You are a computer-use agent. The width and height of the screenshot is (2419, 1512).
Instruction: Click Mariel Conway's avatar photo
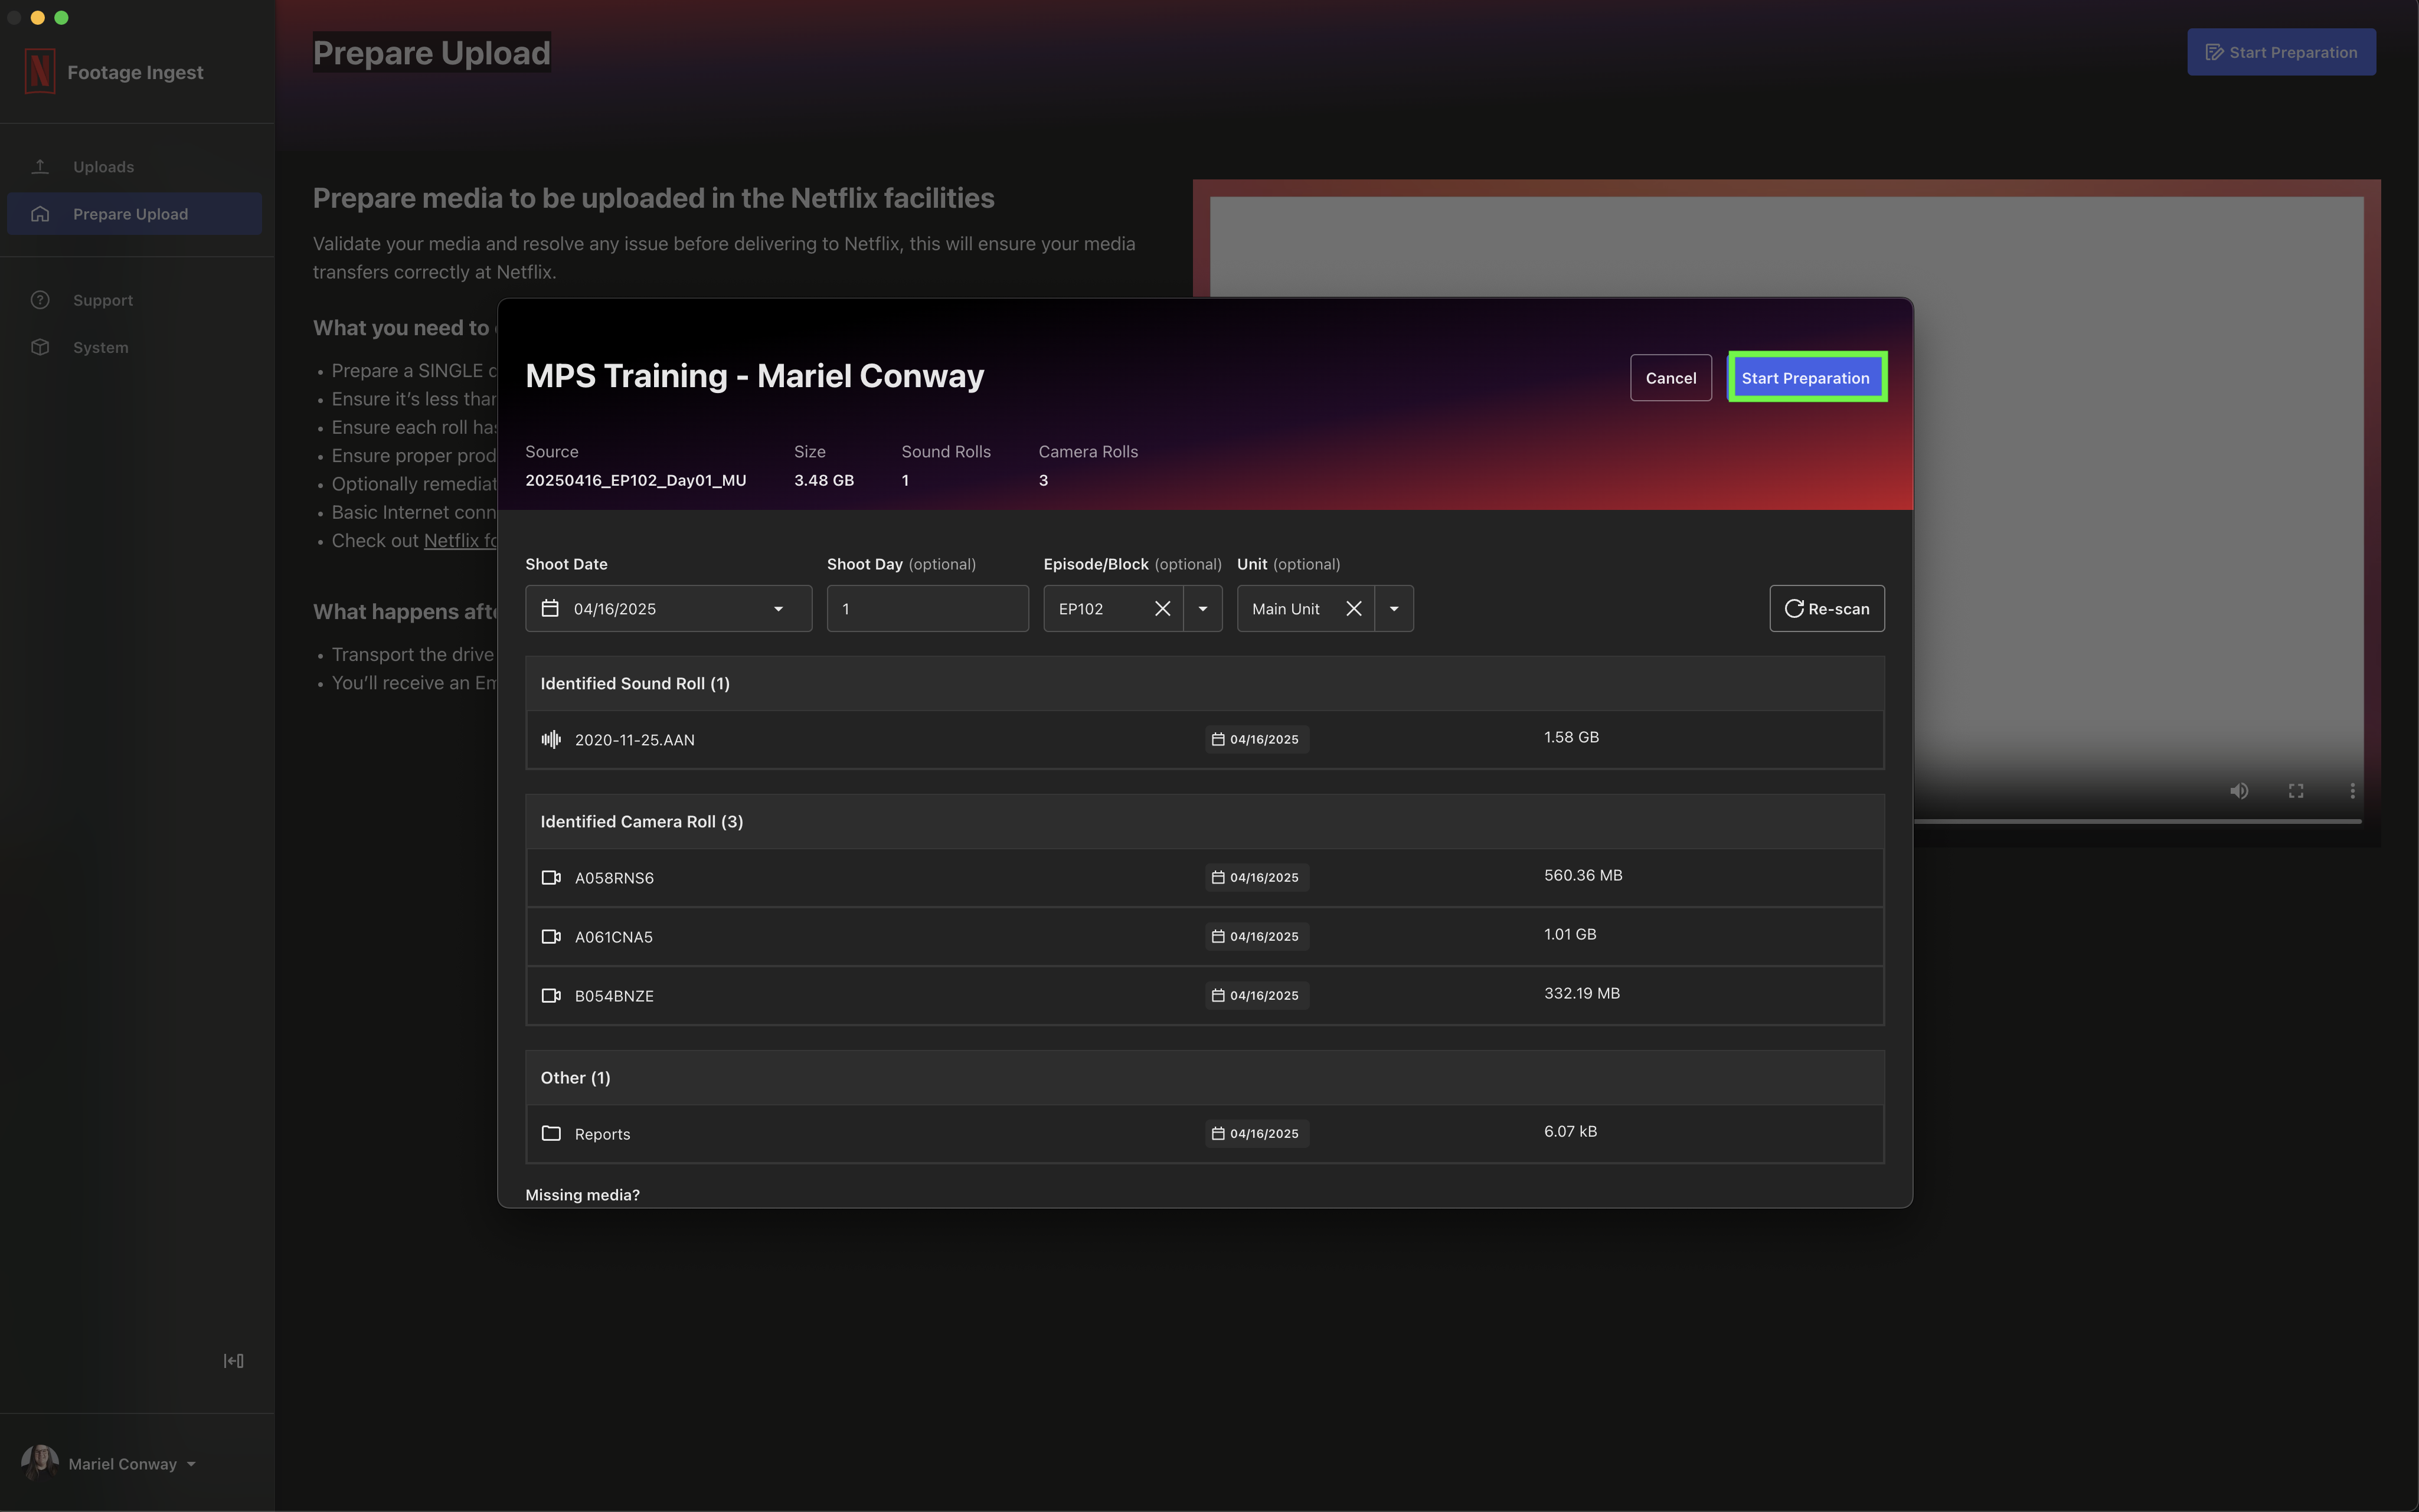point(40,1462)
